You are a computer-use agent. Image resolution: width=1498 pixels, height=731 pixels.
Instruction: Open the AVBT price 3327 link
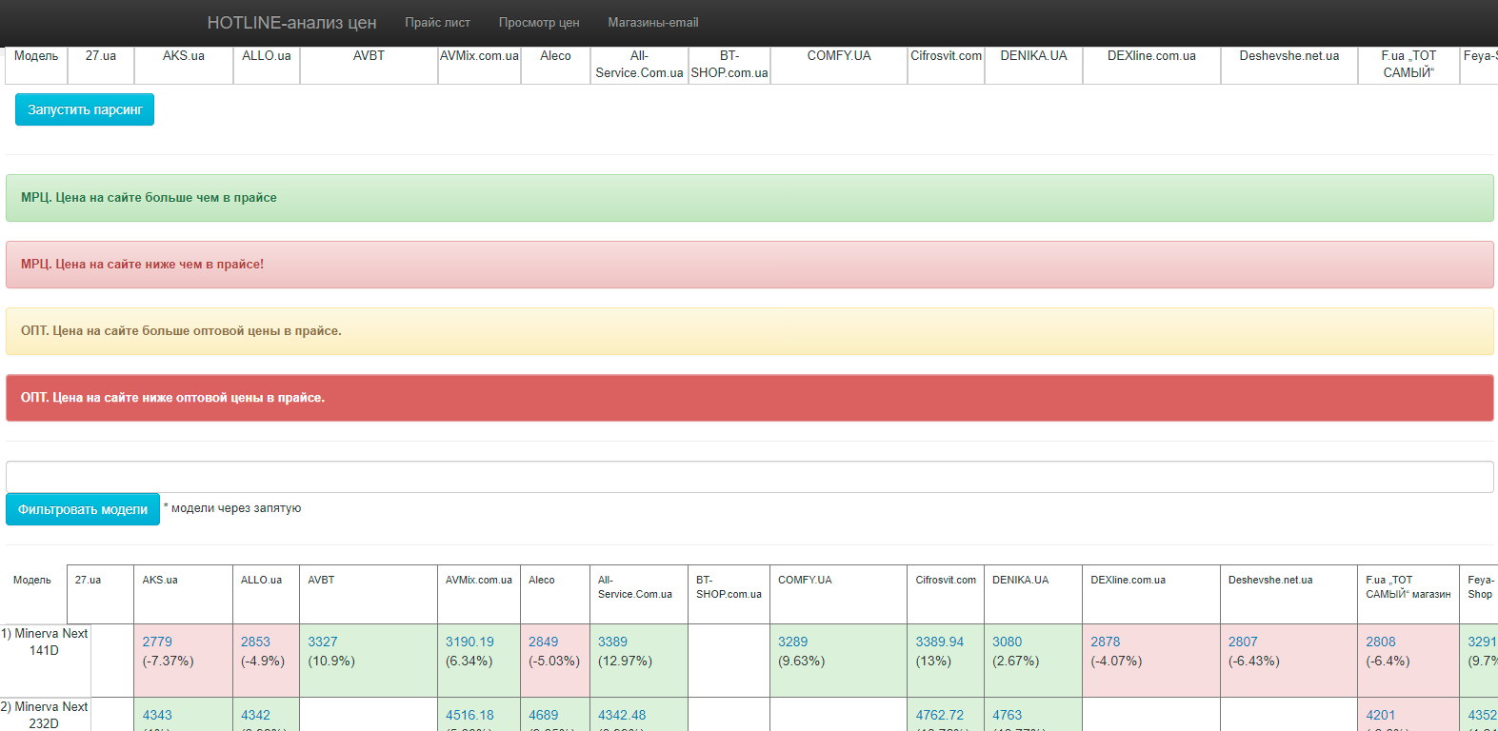[322, 642]
